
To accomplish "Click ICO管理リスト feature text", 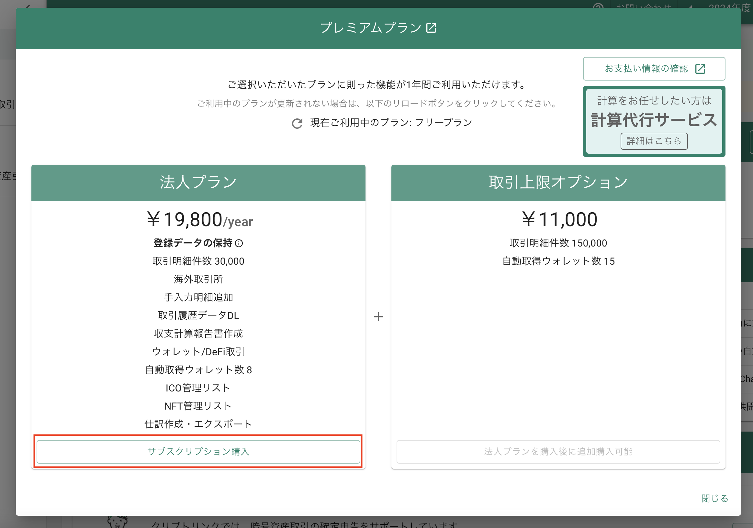I will click(198, 388).
